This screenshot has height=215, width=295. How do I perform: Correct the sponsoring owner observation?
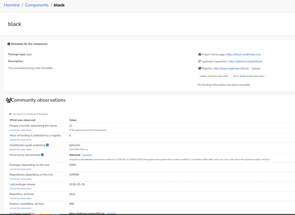(20, 130)
